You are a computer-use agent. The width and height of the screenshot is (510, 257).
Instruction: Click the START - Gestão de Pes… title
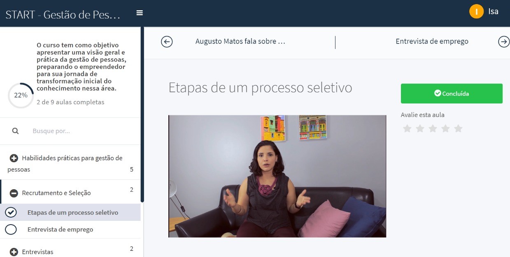[63, 14]
